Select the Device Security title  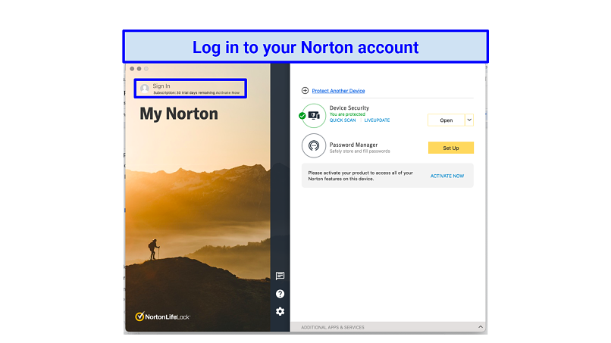pyautogui.click(x=349, y=108)
